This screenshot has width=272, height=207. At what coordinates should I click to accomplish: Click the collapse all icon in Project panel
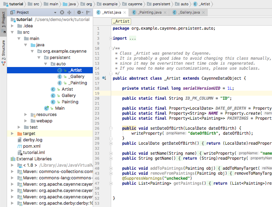pos(69,12)
